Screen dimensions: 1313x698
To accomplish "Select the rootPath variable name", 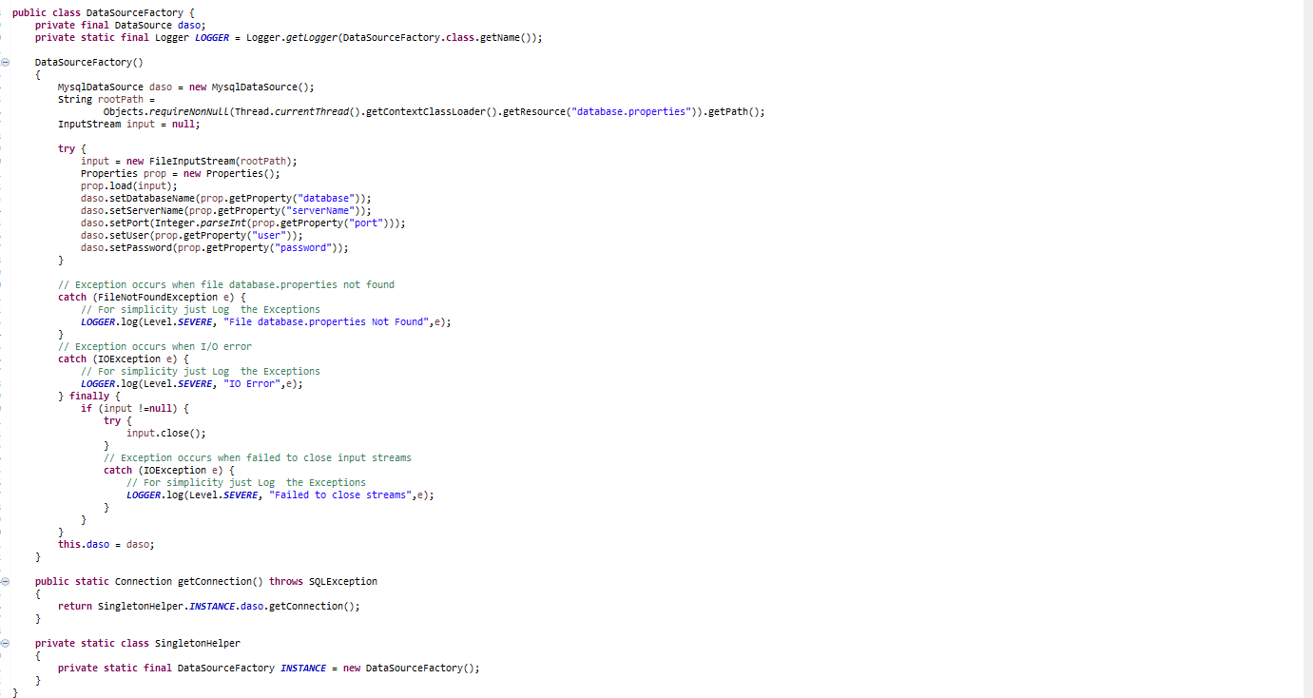I will (x=120, y=99).
